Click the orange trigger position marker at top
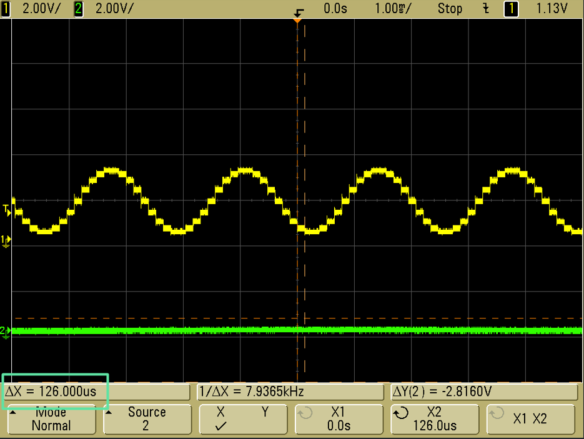Image resolution: width=584 pixels, height=439 pixels. (x=297, y=20)
